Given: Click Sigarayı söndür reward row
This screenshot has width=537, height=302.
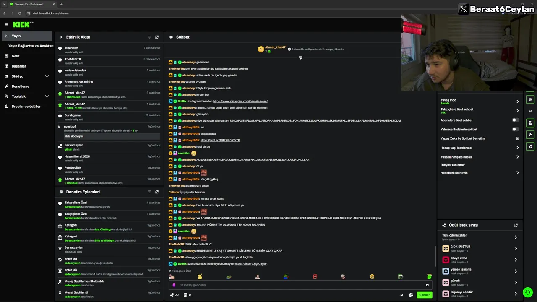Looking at the screenshot, I should click(x=480, y=294).
